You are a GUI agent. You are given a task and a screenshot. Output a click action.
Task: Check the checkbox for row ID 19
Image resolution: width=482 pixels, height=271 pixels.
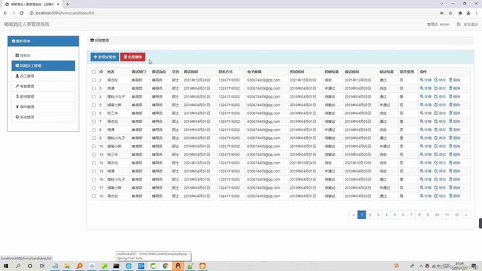93,196
